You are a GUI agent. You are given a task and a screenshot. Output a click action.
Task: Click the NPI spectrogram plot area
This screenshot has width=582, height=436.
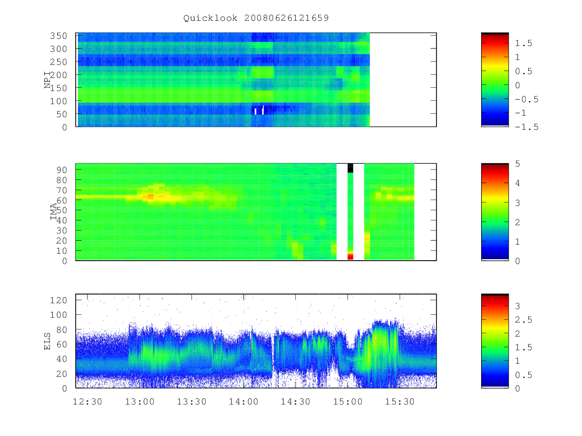pyautogui.click(x=256, y=80)
